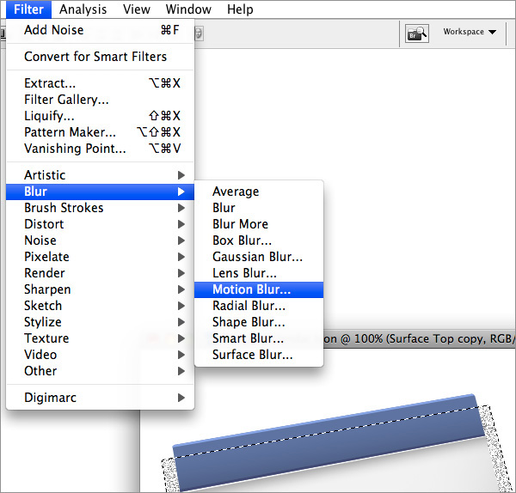Open Filter Gallery
Screen dimensions: 516x493
[100, 100]
